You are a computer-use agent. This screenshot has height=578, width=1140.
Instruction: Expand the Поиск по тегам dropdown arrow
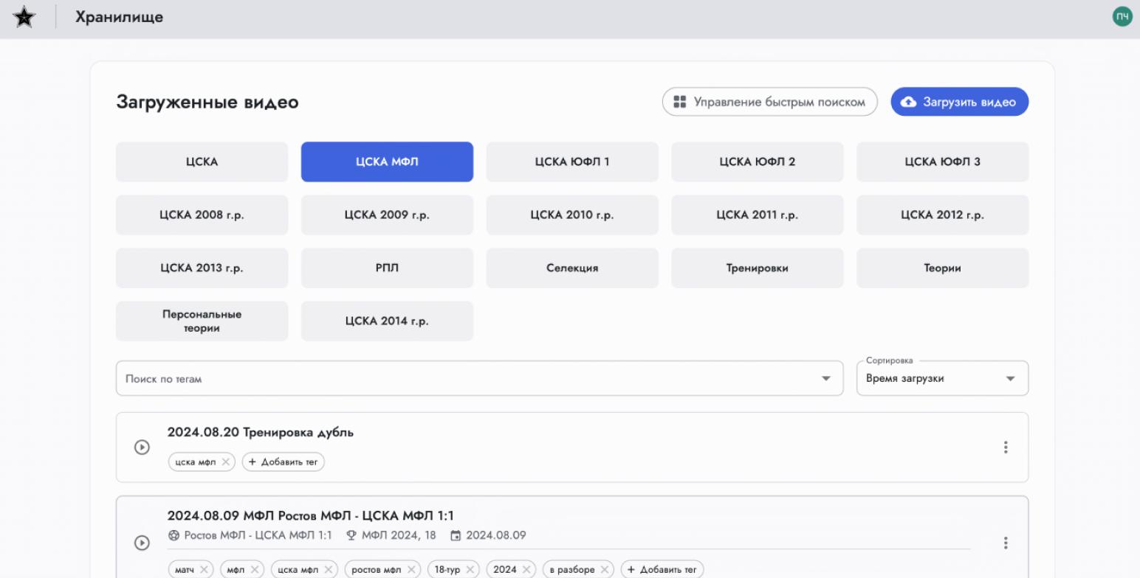tap(826, 379)
